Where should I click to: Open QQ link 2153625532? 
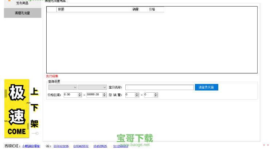81,146
